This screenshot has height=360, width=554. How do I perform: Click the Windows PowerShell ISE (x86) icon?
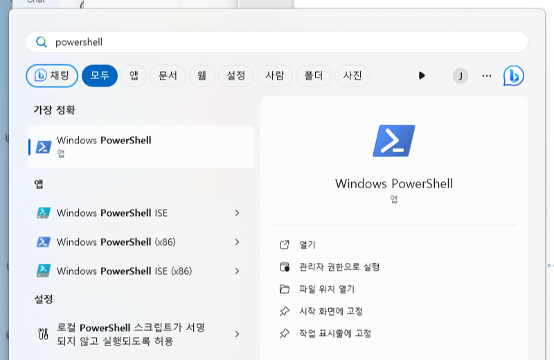click(x=44, y=271)
